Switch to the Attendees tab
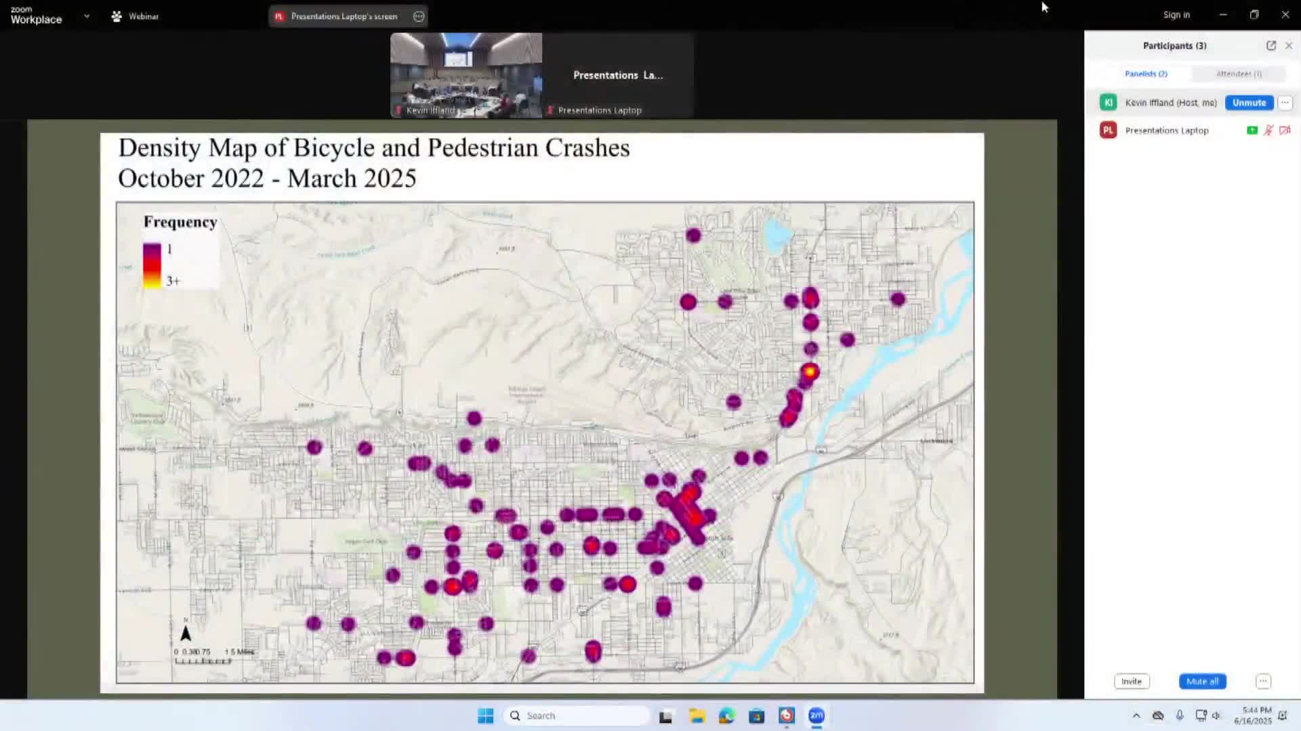This screenshot has height=731, width=1301. 1238,74
